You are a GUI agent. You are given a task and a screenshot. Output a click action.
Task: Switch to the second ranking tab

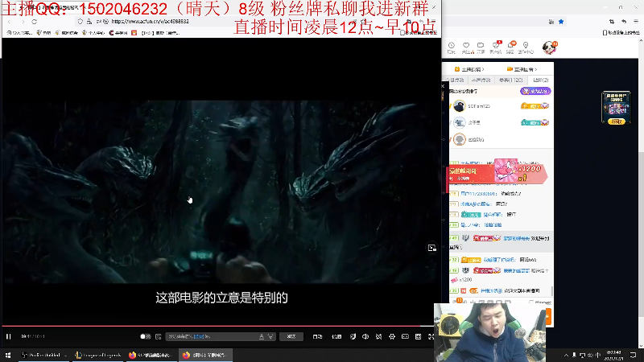pos(481,80)
